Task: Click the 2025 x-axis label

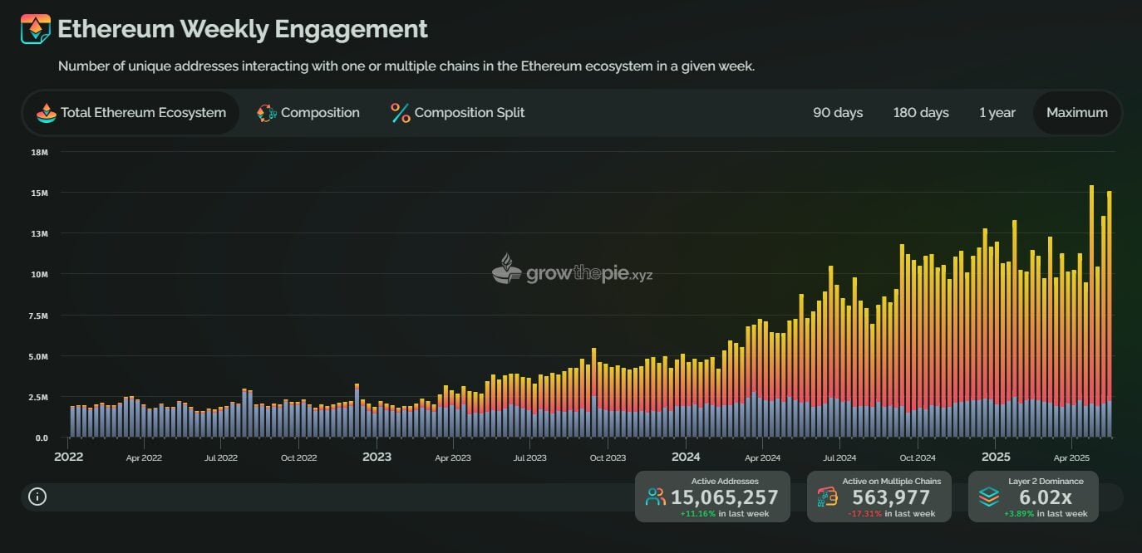Action: pyautogui.click(x=996, y=457)
